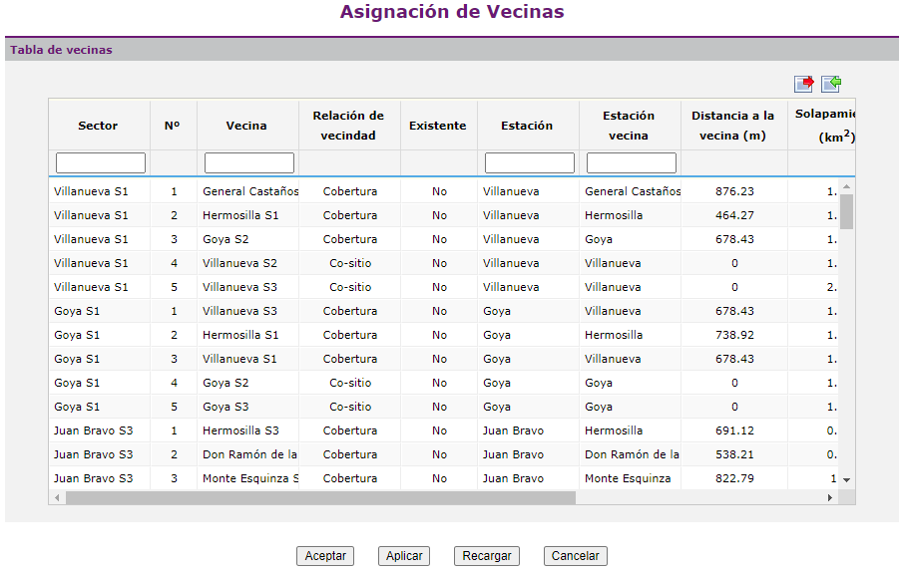The image size is (907, 572).
Task: Click the Estación vecina column header
Action: point(629,126)
